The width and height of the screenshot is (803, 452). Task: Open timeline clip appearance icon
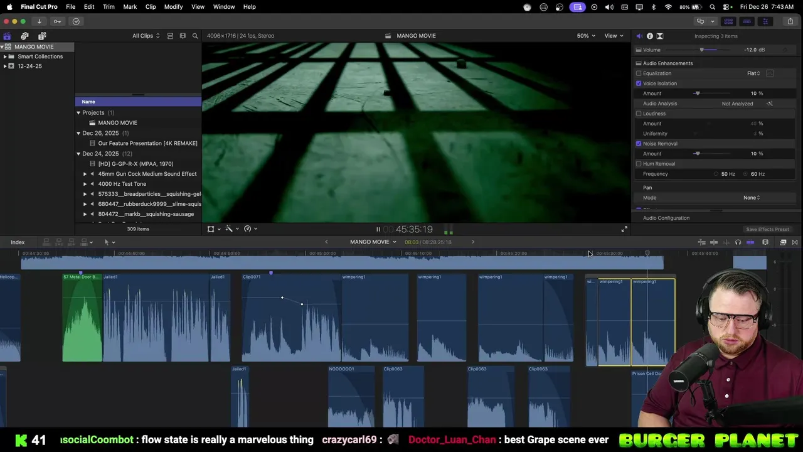[765, 242]
